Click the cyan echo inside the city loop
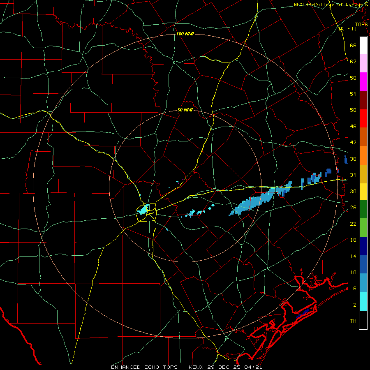Screen dimensions: 370x370 point(143,210)
